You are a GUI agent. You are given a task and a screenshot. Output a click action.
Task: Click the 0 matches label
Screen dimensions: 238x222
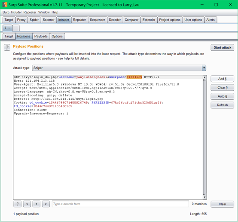[199, 204]
